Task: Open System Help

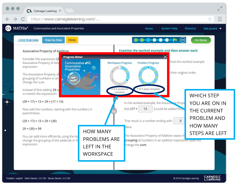Action: 169,28
